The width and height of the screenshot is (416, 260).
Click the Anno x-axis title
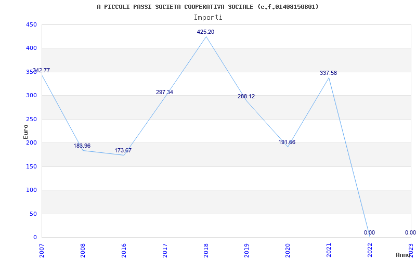point(402,255)
